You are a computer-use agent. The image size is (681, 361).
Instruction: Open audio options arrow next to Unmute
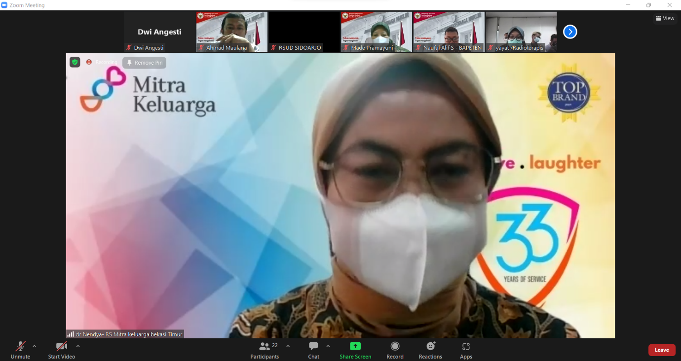point(34,346)
